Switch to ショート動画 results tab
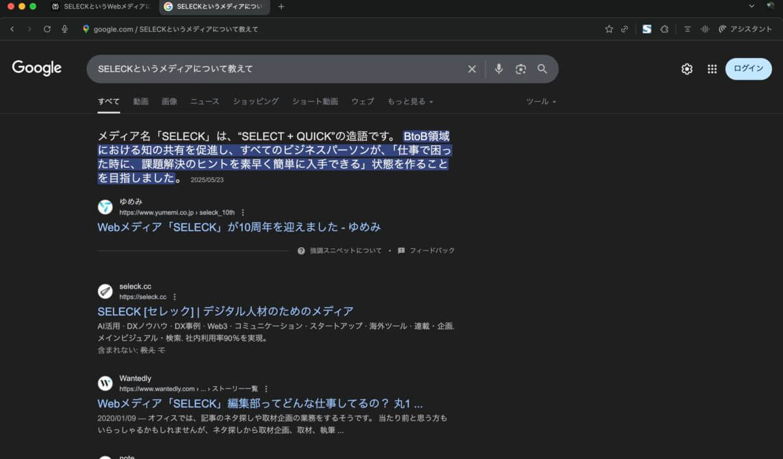 pyautogui.click(x=315, y=102)
